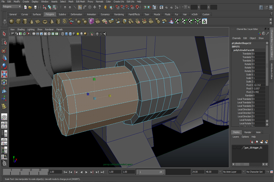This screenshot has width=274, height=182.
Task: Switch to four-view layout
Action: click(4, 125)
